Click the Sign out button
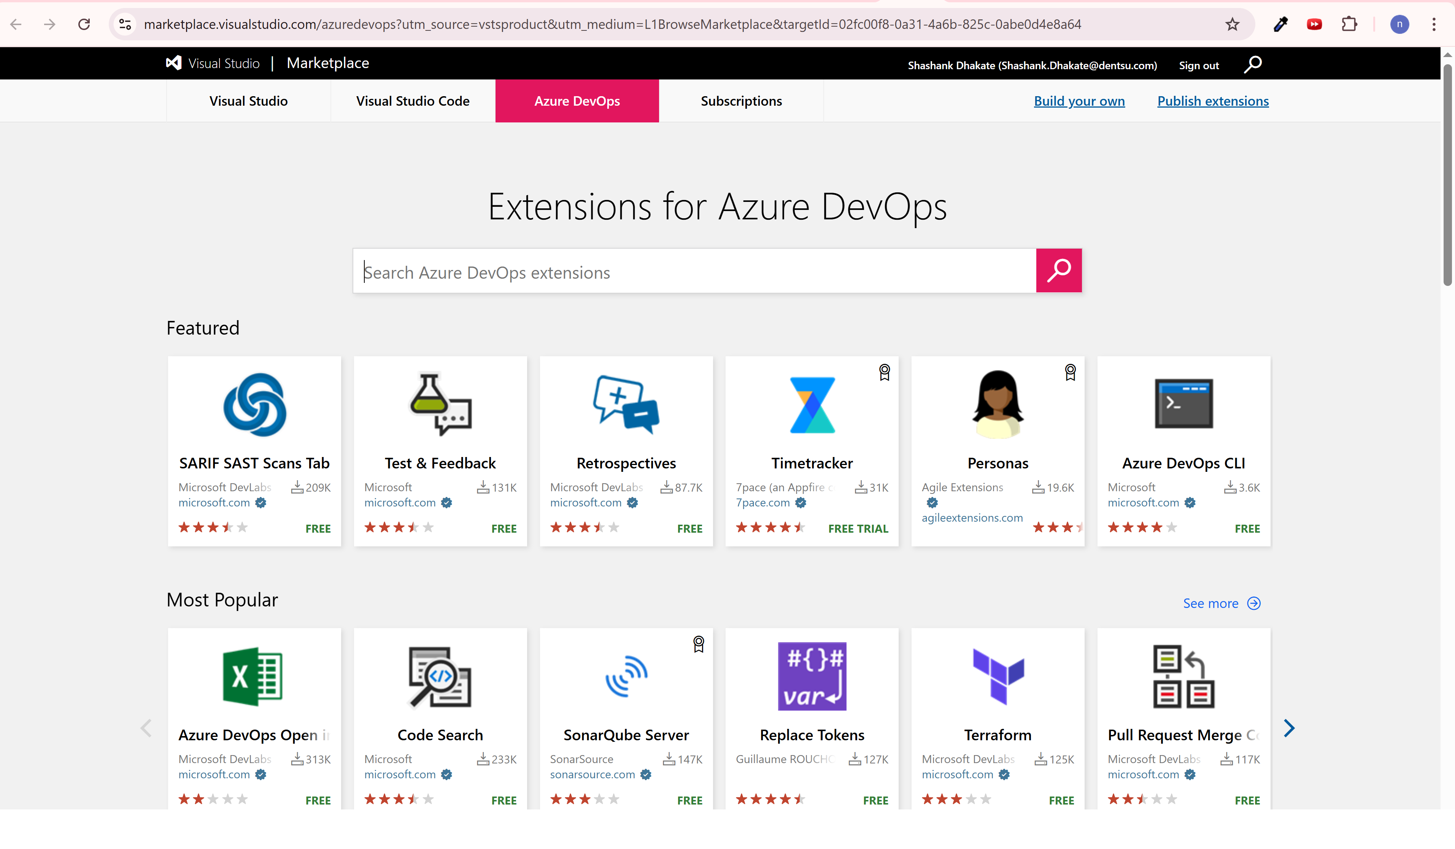 point(1199,65)
